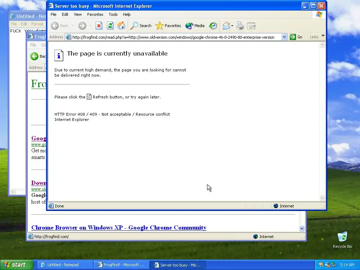The image size is (360, 270).
Task: Open the Favorites star pane
Action: tap(168, 26)
